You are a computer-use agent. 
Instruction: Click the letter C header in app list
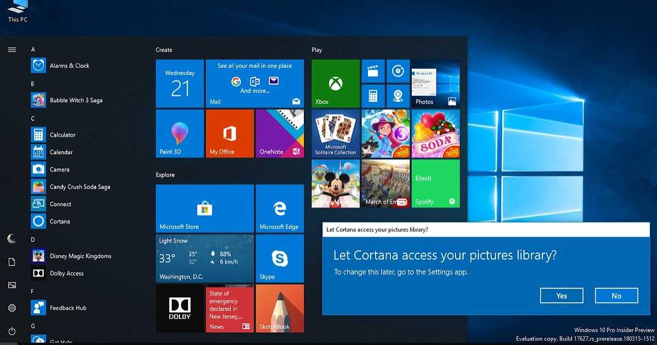point(33,118)
